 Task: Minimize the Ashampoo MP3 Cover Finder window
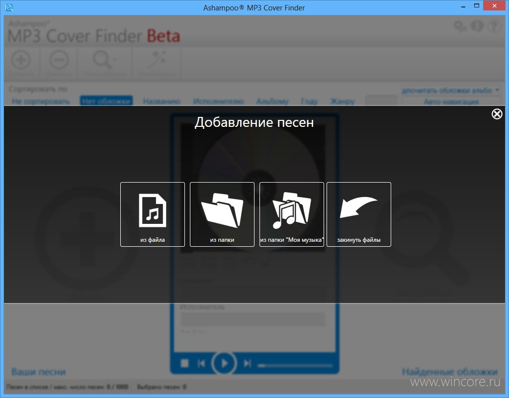tap(463, 6)
